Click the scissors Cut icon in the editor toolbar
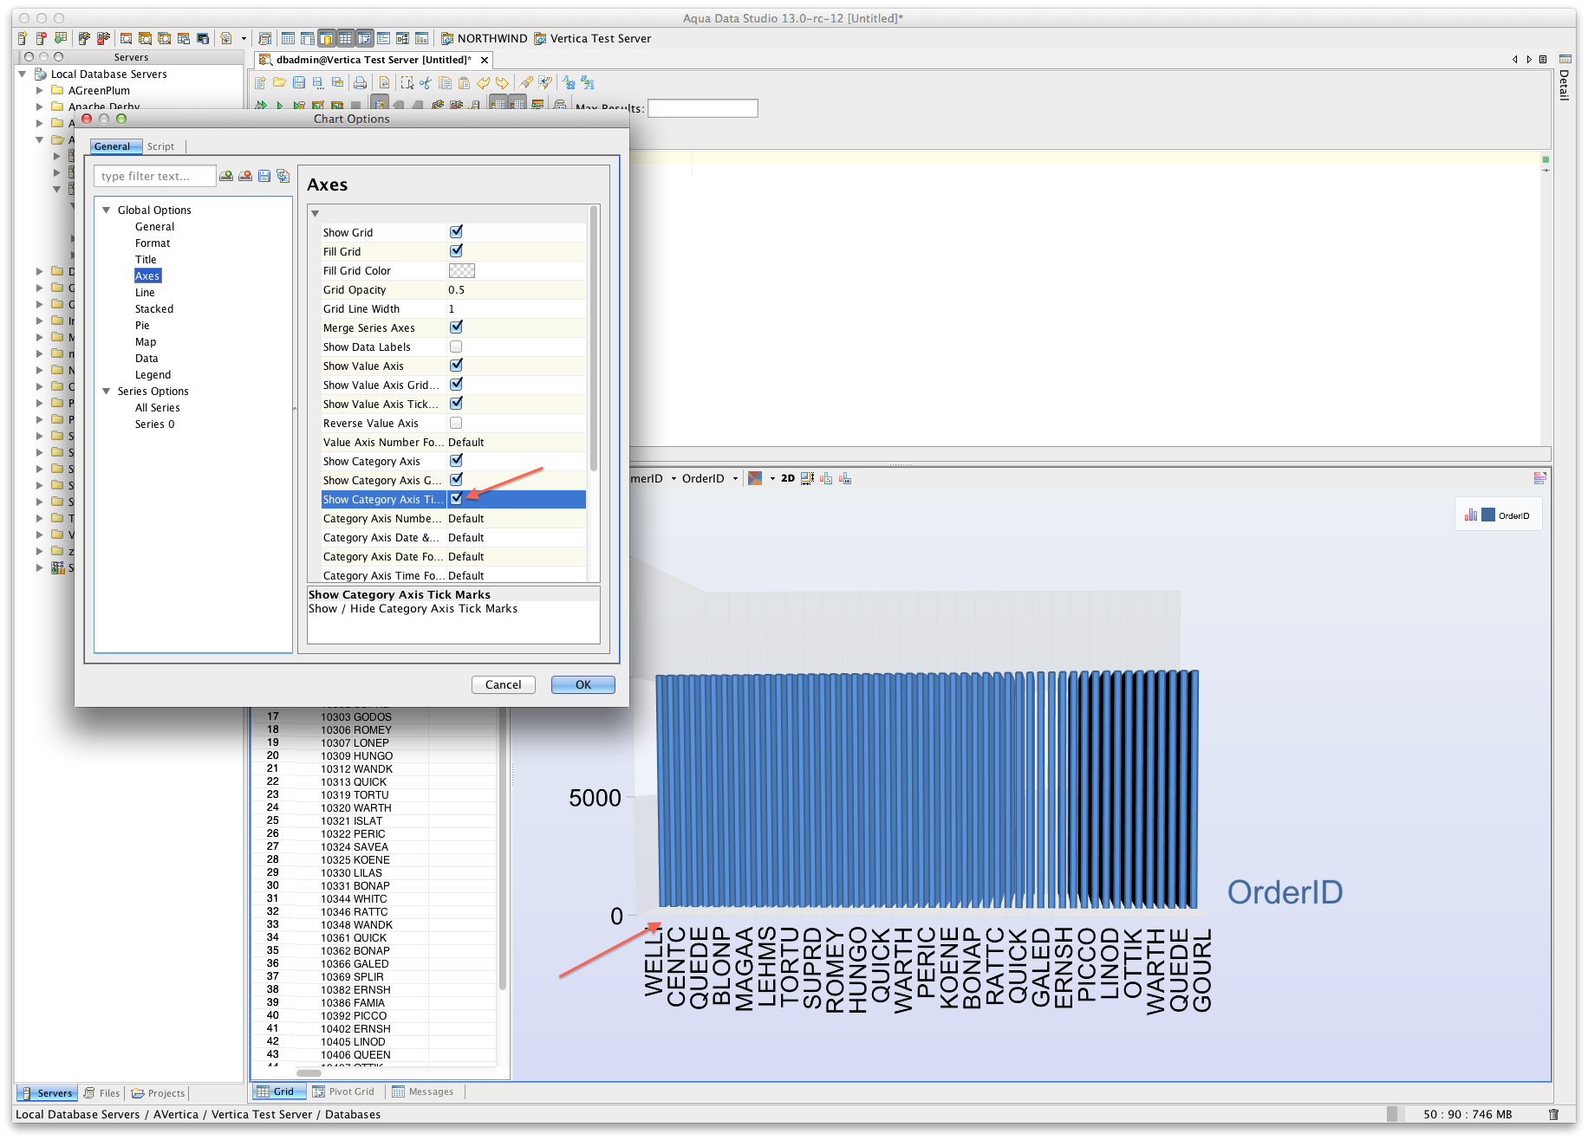Screen dimensions: 1588x1140 426,83
